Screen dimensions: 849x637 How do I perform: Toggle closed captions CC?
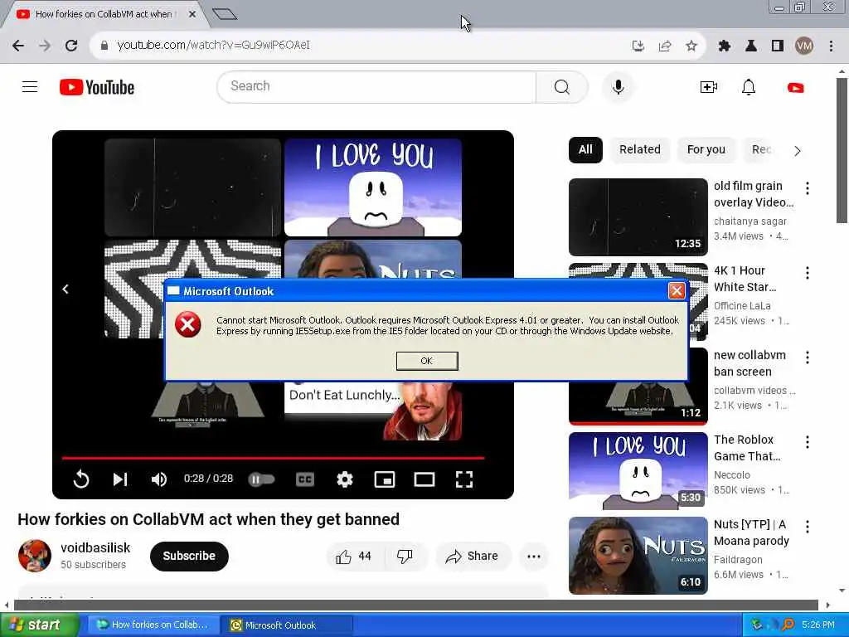(305, 479)
